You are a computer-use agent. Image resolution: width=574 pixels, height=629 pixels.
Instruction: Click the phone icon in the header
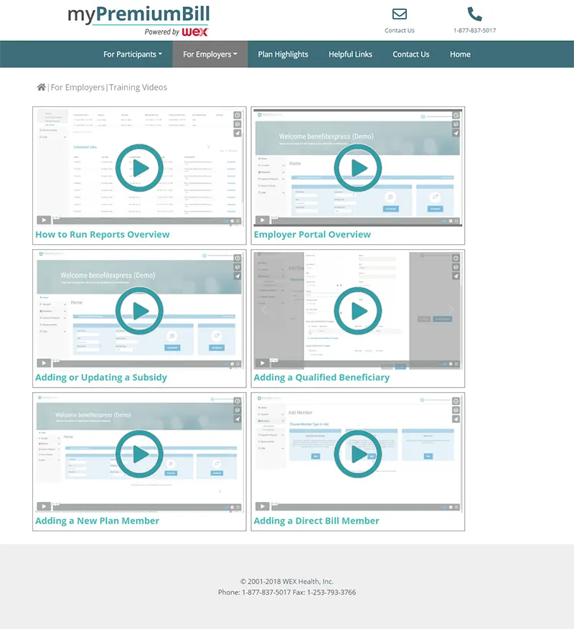[474, 14]
